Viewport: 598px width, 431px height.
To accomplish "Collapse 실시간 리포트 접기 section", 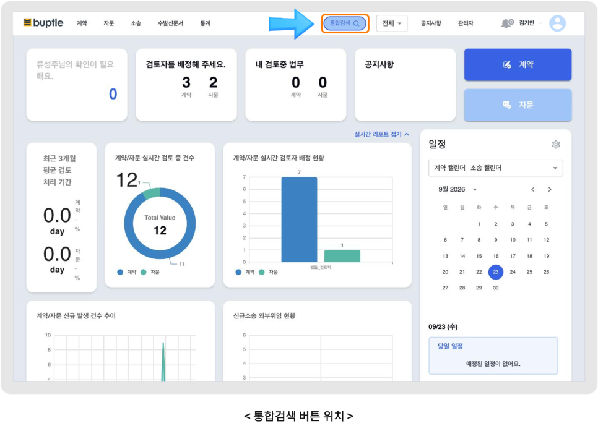I will [x=382, y=134].
